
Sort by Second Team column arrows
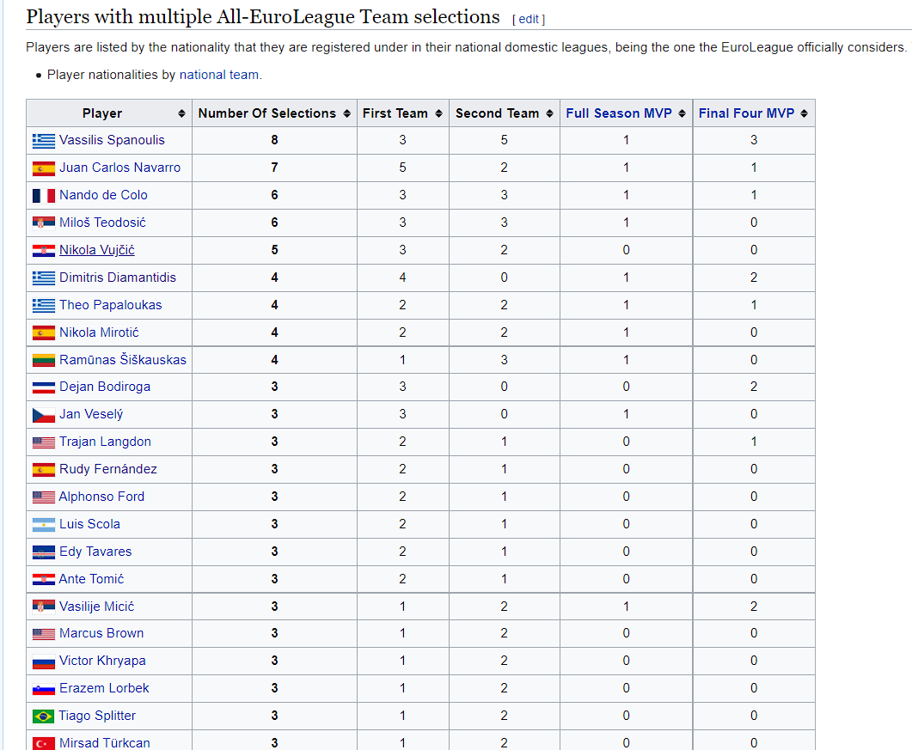[550, 113]
